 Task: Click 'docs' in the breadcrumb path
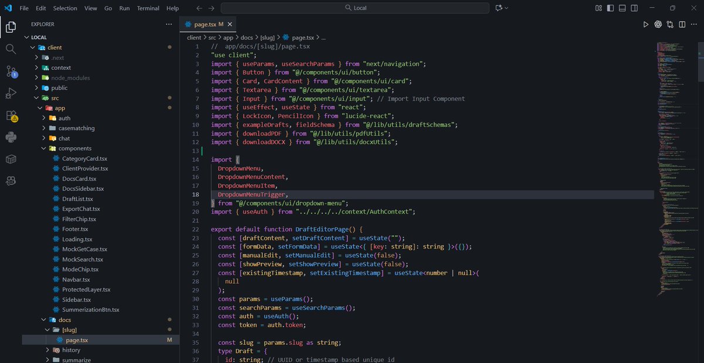point(247,37)
